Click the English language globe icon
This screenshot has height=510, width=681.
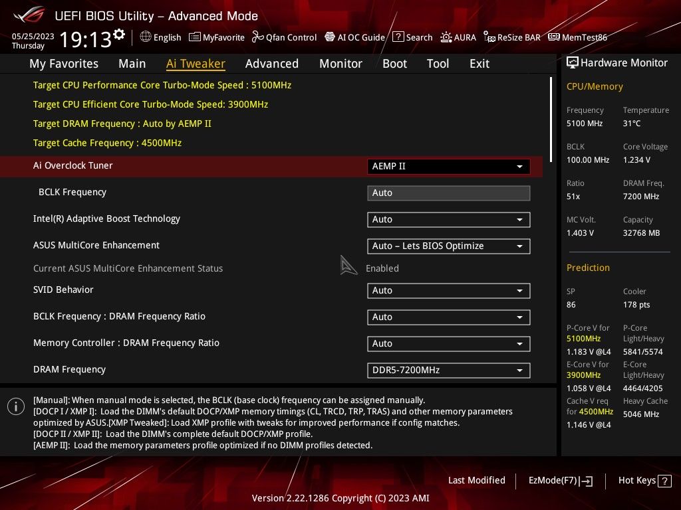coord(146,37)
